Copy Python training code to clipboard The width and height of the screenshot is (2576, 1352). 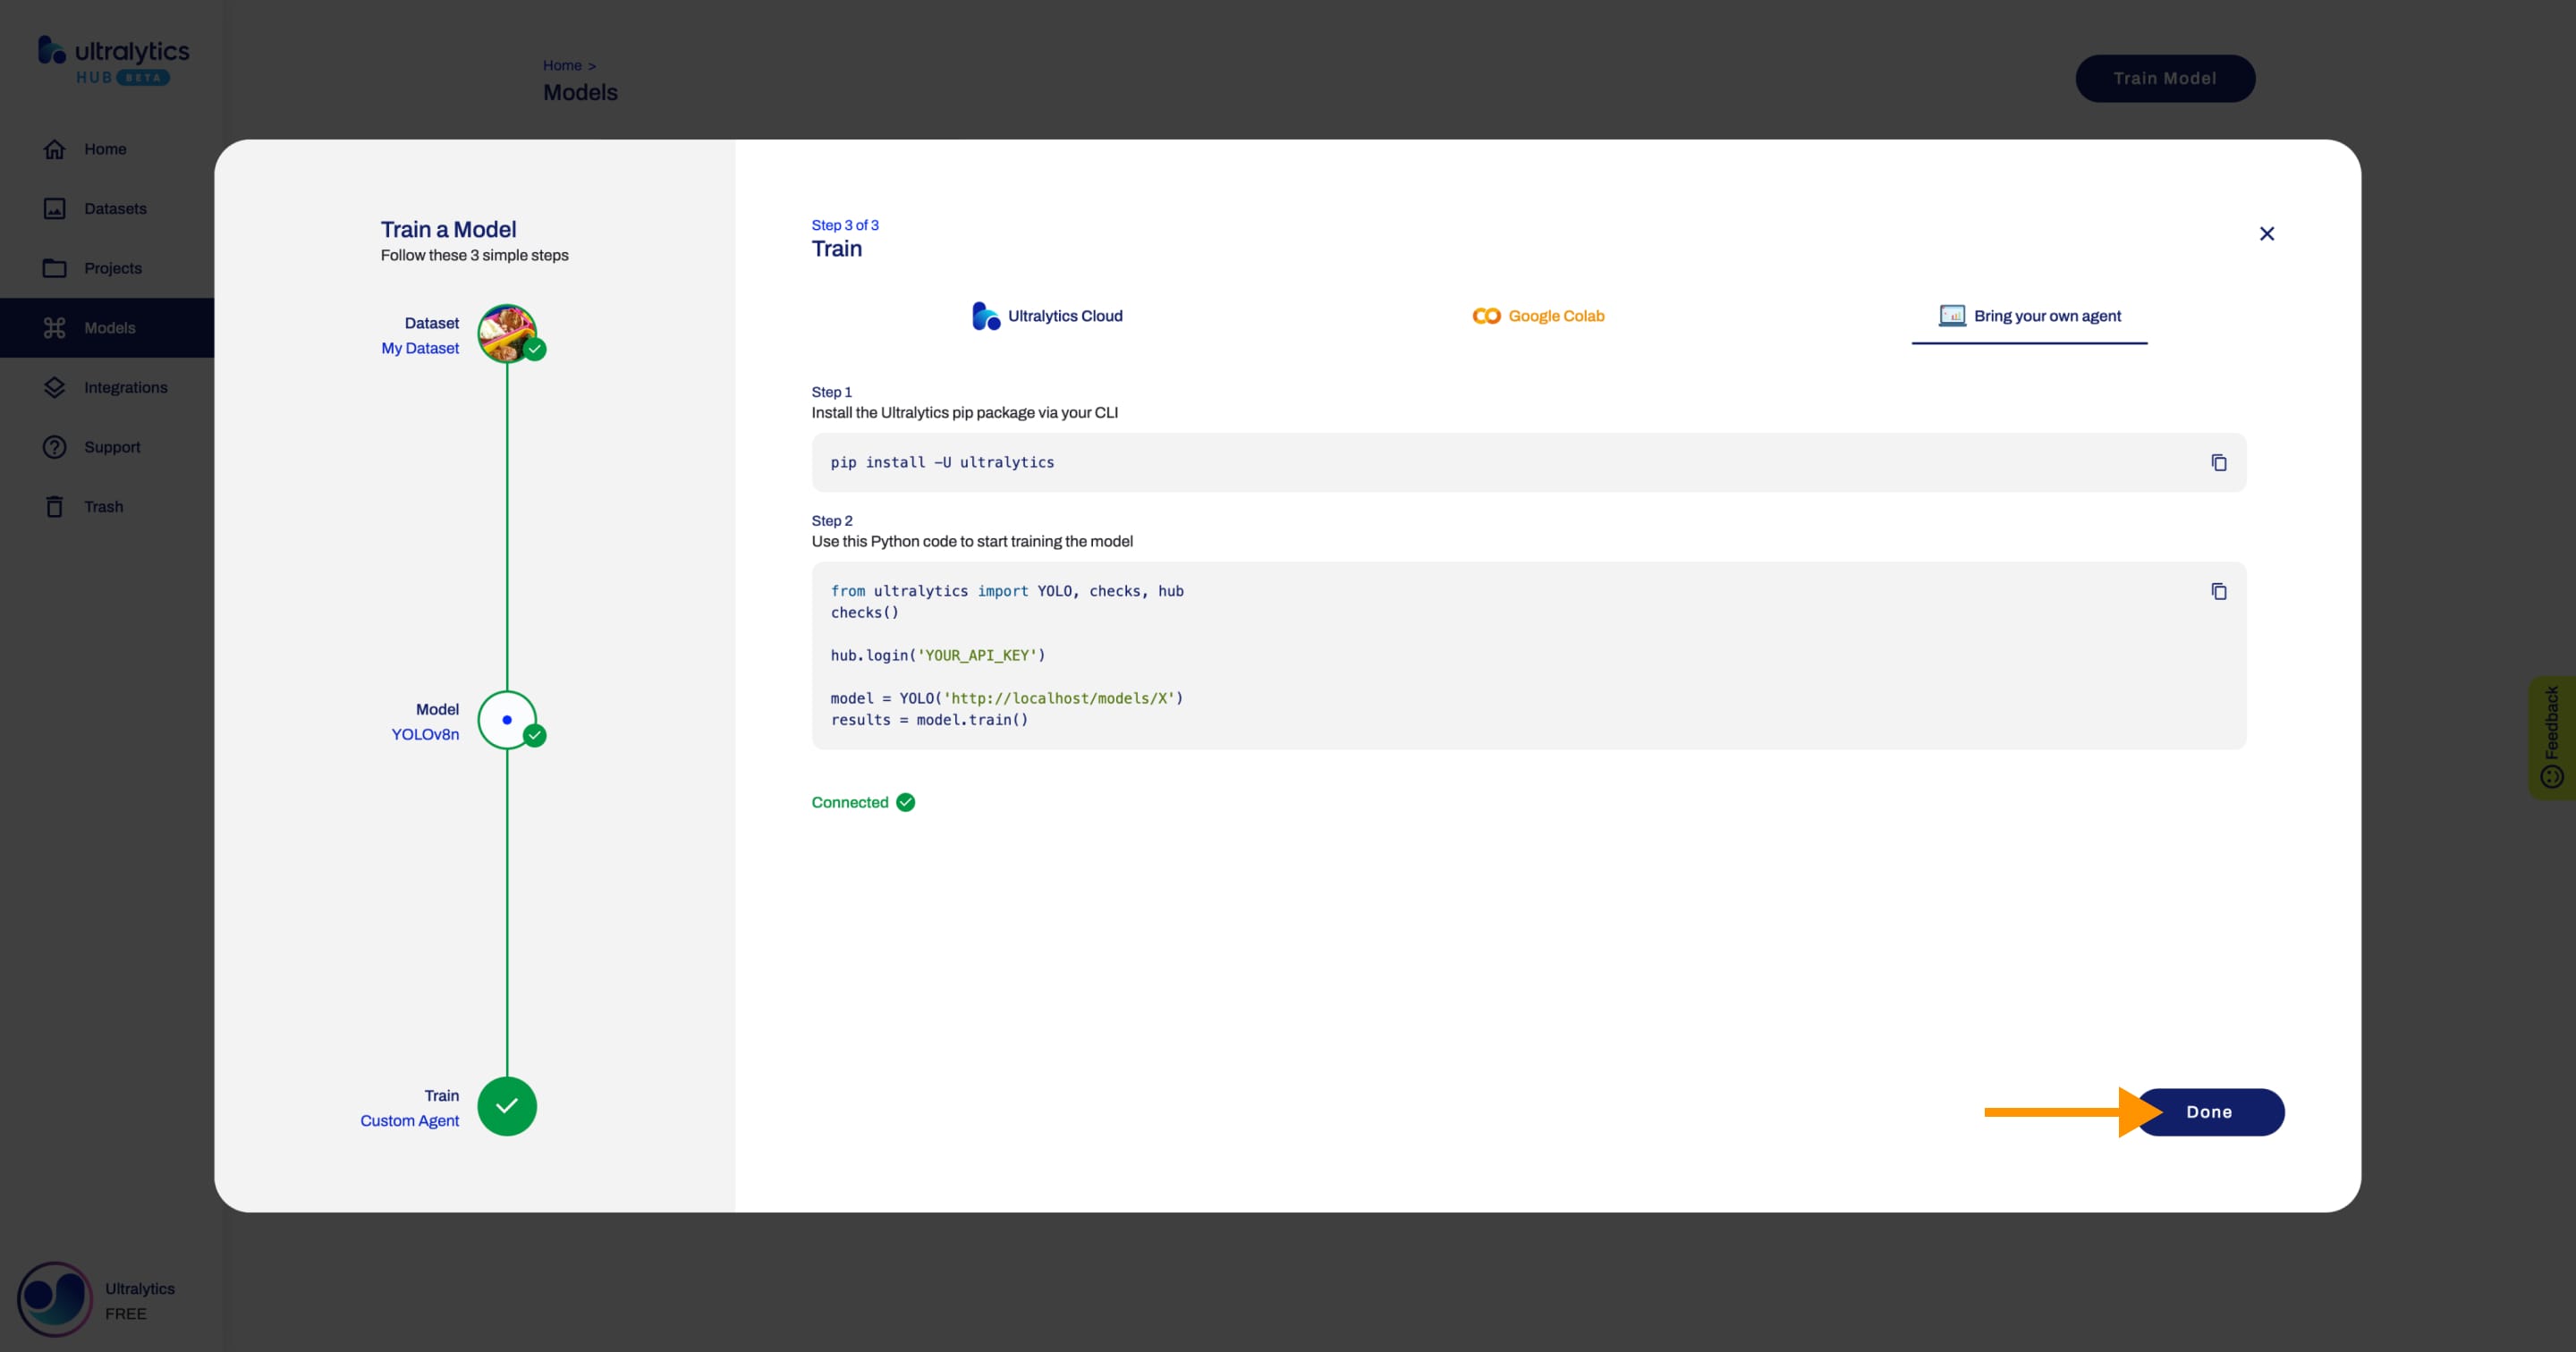click(x=2220, y=591)
